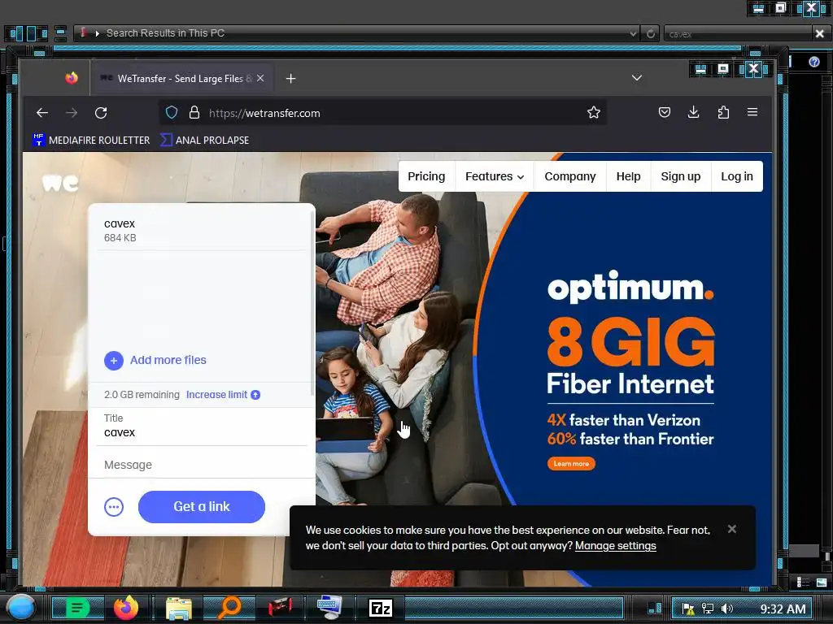
Task: Click Learn more on Optimum ad
Action: [x=571, y=464]
